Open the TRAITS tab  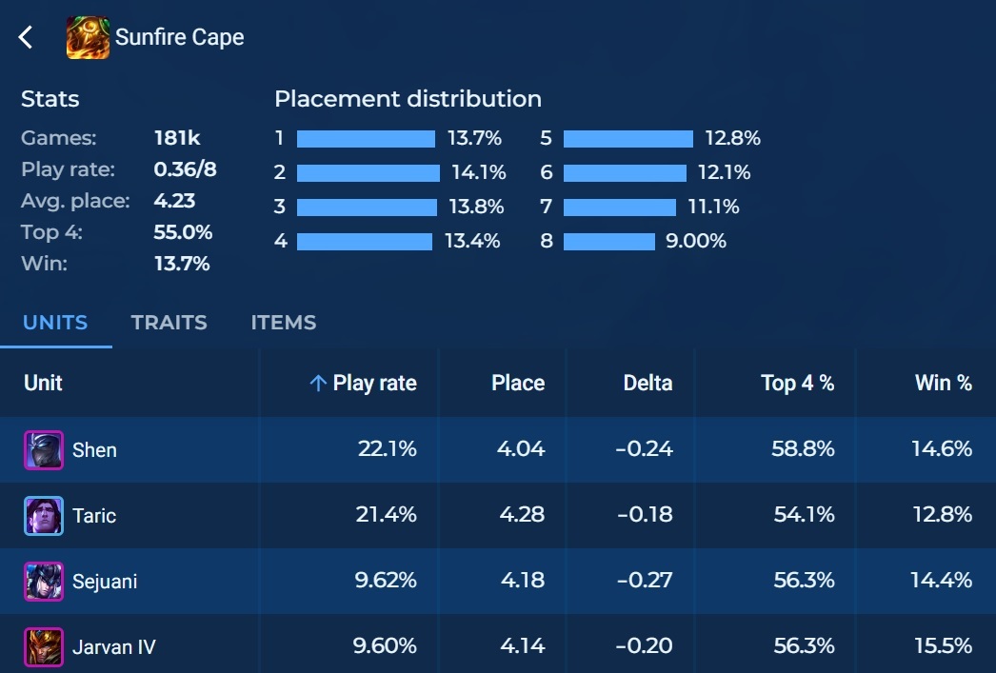169,323
